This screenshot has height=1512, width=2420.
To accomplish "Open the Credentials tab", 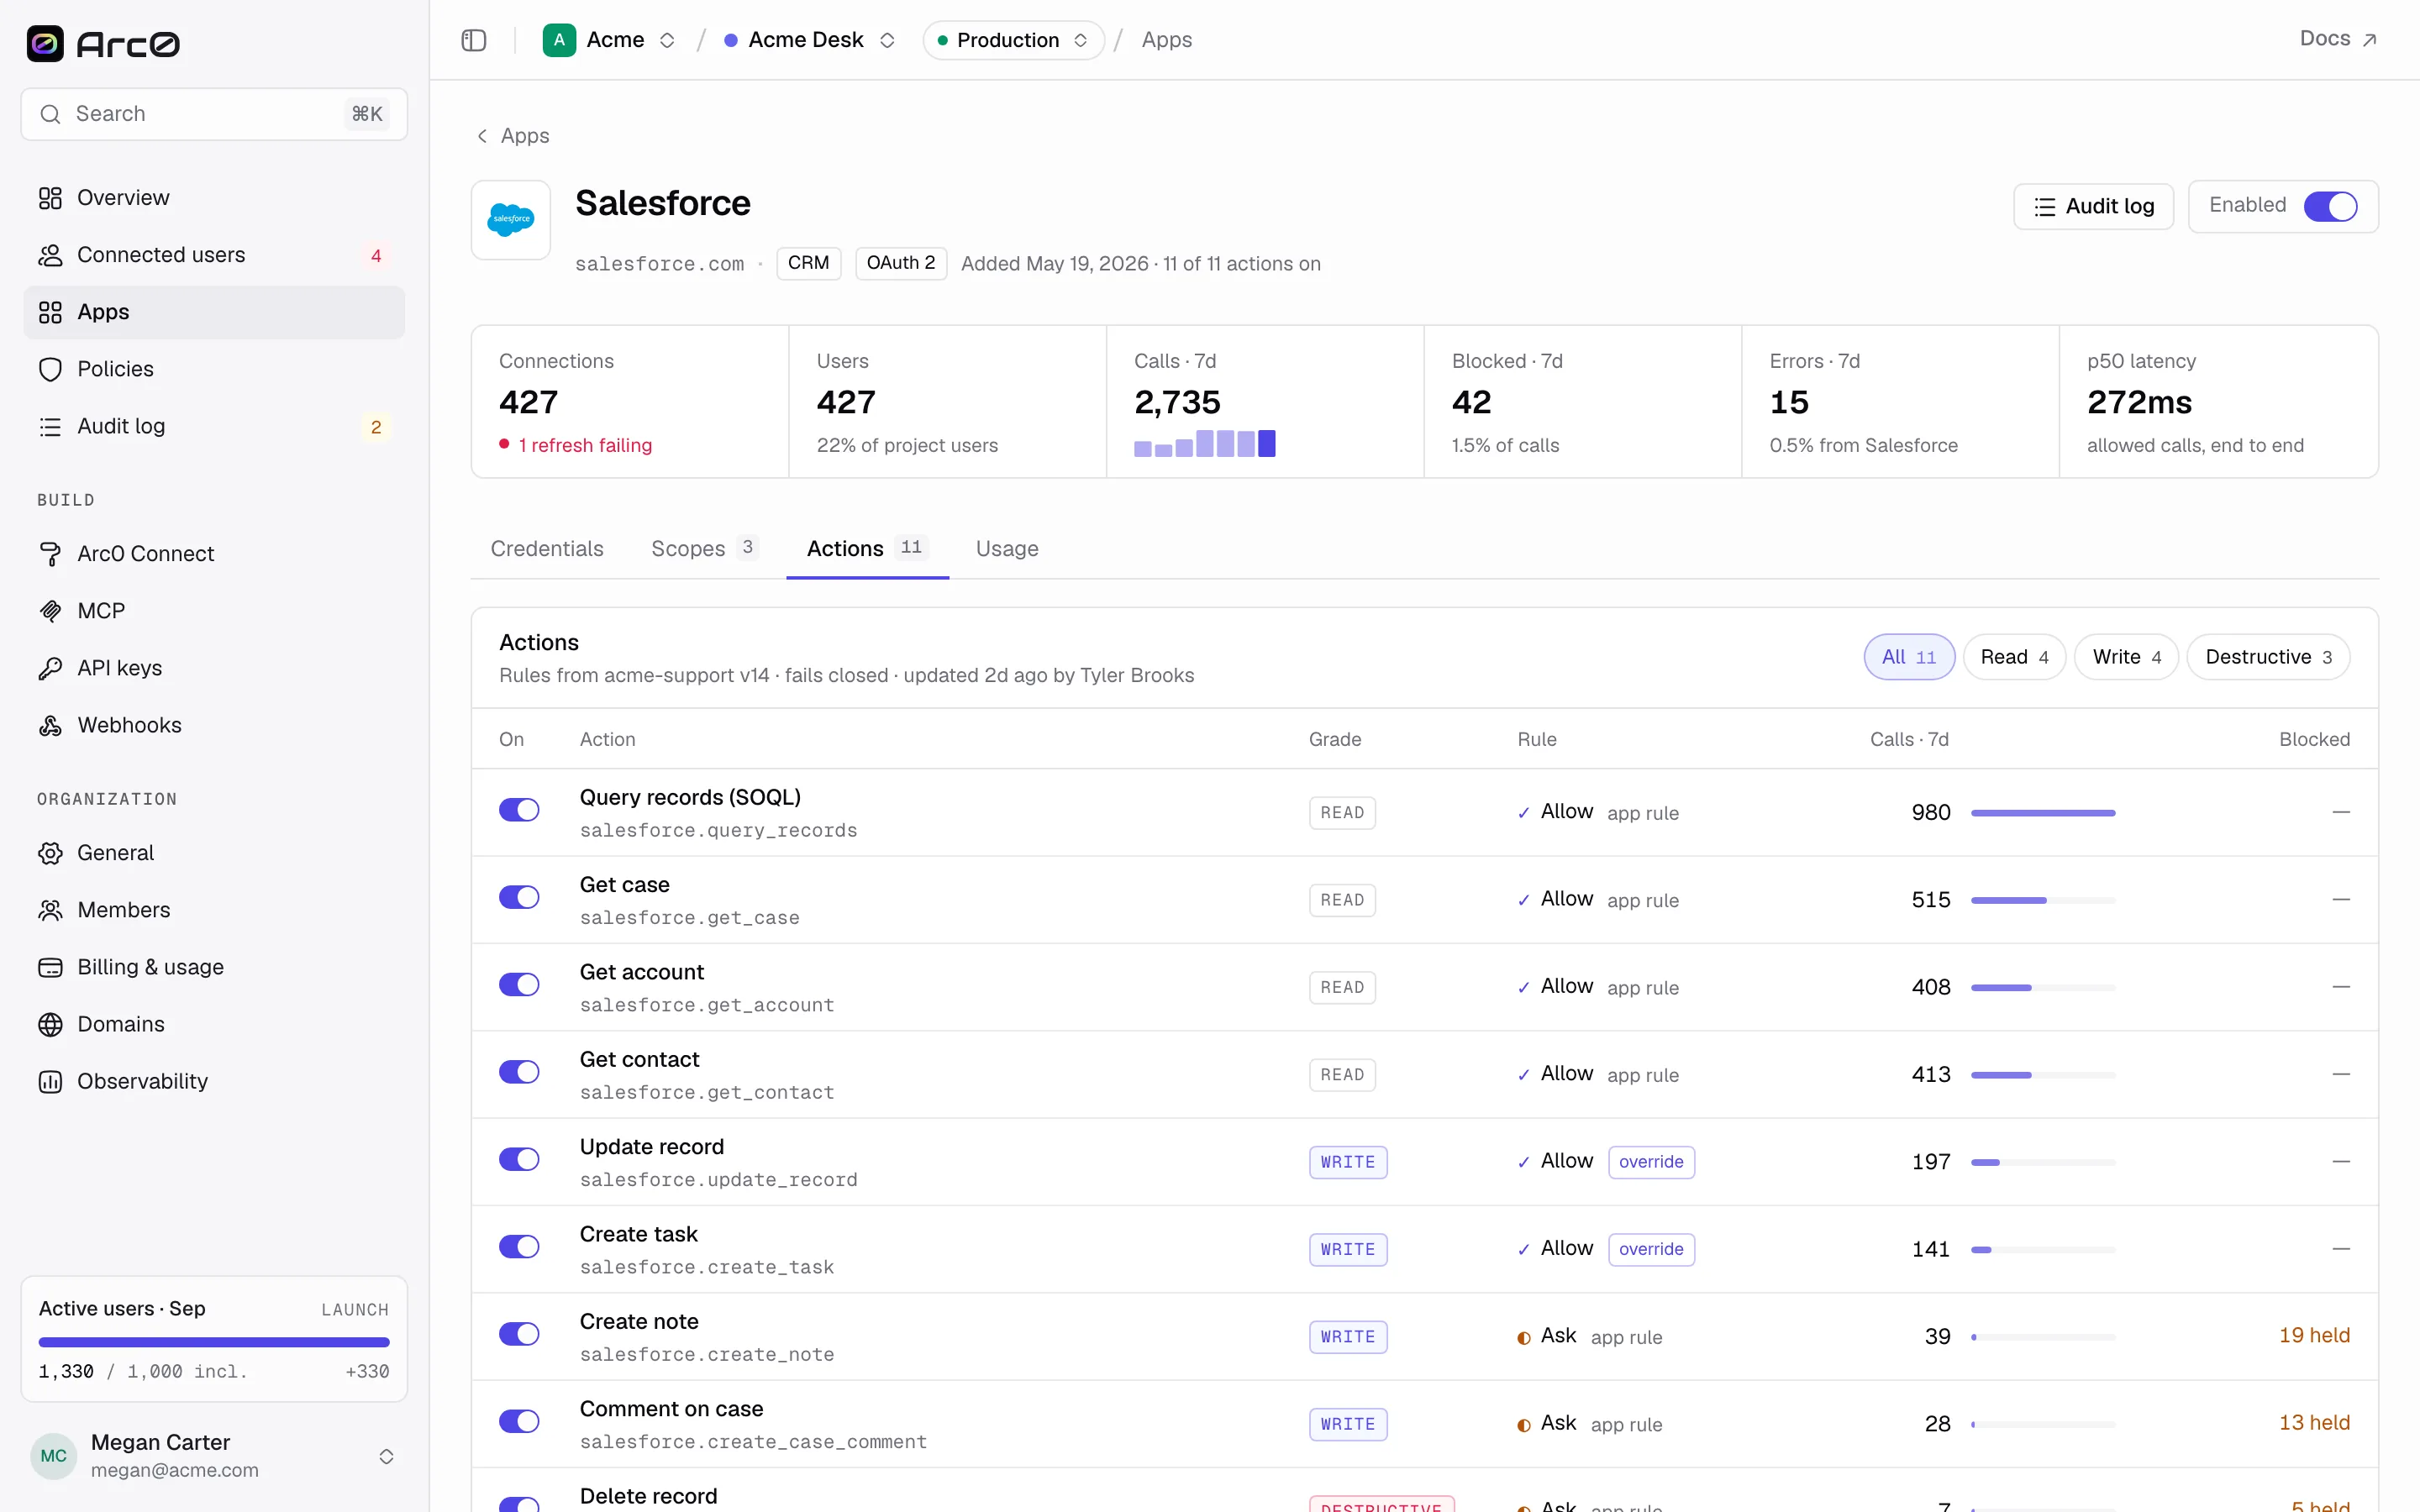I will pos(547,548).
